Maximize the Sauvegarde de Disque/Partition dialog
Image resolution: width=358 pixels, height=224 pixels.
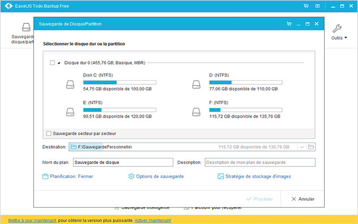(x=308, y=24)
